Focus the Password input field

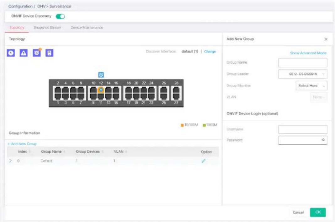pos(302,140)
